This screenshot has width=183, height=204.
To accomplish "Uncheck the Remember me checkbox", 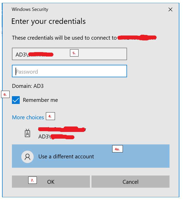I will 16,100.
